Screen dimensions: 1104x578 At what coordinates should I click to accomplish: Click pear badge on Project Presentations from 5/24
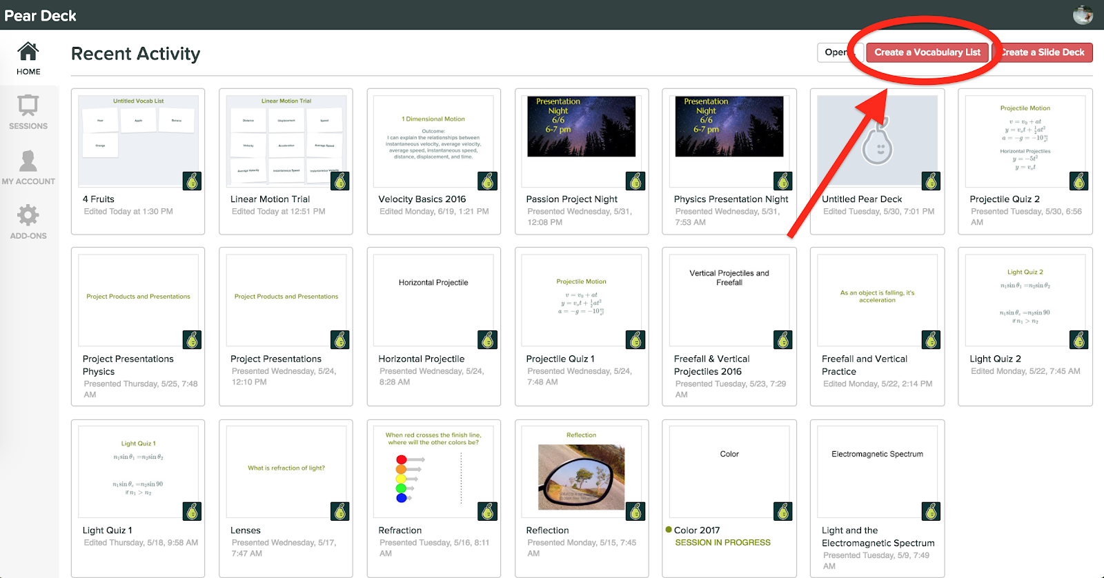(x=340, y=340)
